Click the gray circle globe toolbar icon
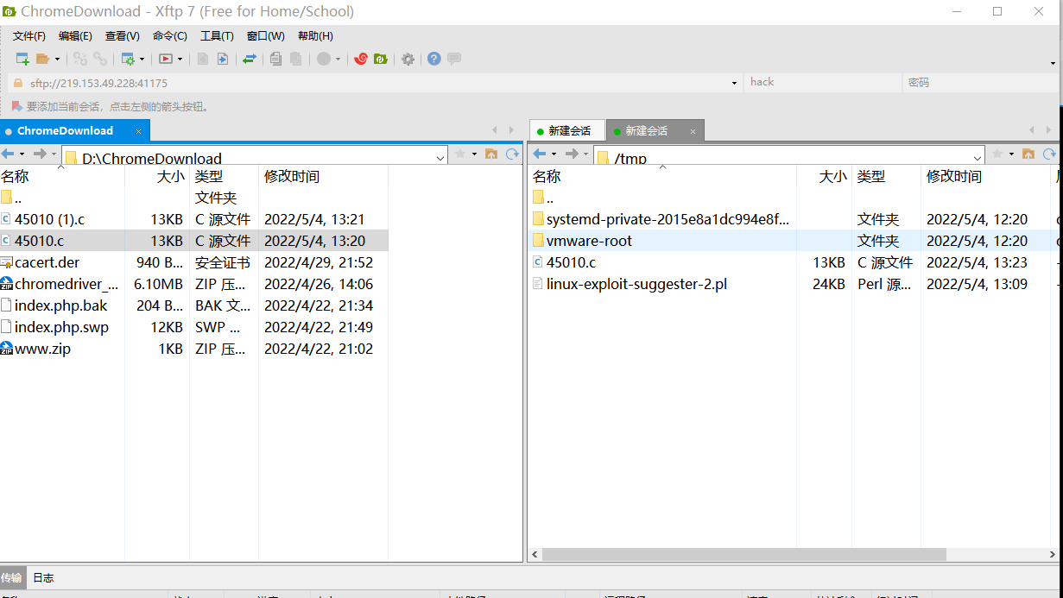 point(324,59)
